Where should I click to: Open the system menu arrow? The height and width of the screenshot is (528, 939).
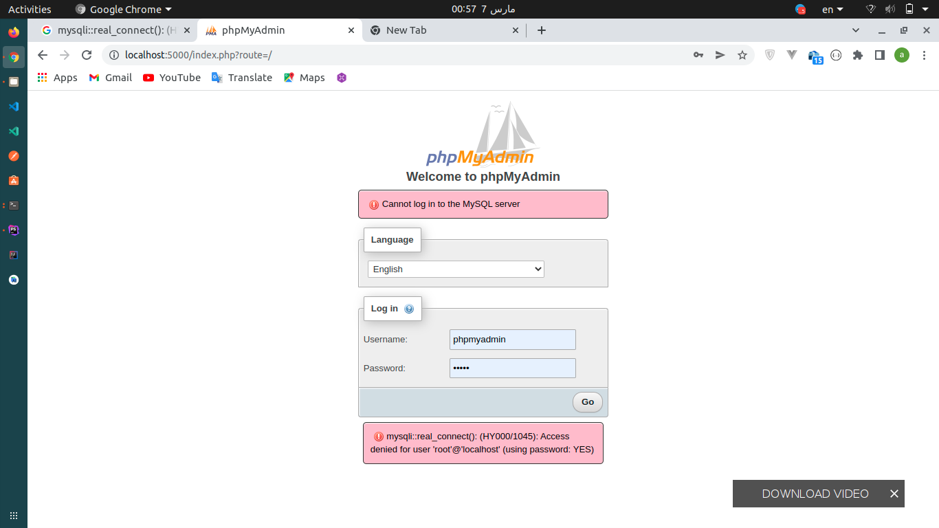tap(927, 9)
